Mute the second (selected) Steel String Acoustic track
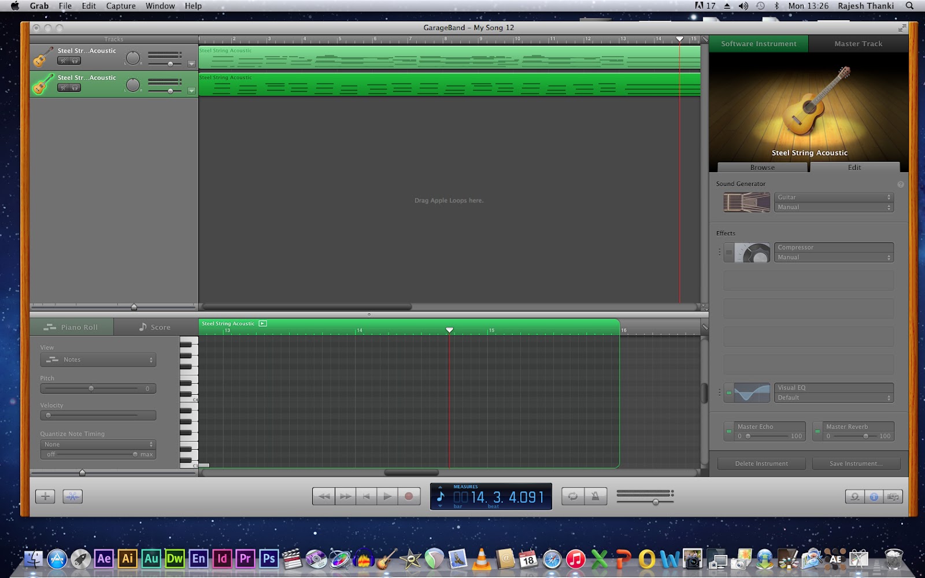 pyautogui.click(x=64, y=88)
